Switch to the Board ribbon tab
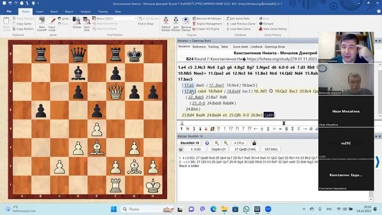The height and width of the screenshot is (215, 382). point(54,11)
